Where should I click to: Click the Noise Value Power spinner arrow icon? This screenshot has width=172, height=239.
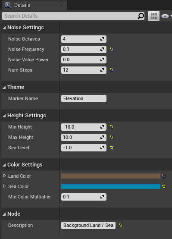tap(102, 60)
